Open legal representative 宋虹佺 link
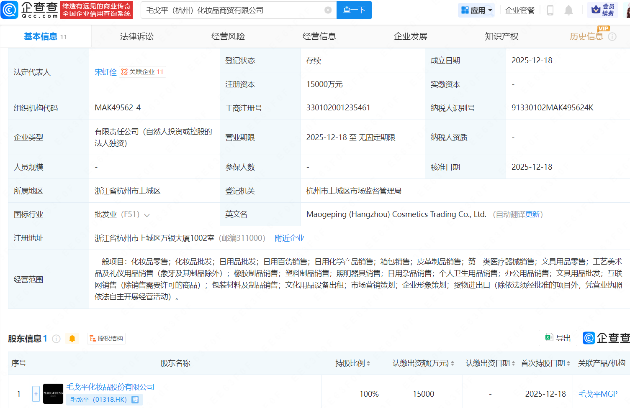630x408 pixels. click(x=105, y=72)
